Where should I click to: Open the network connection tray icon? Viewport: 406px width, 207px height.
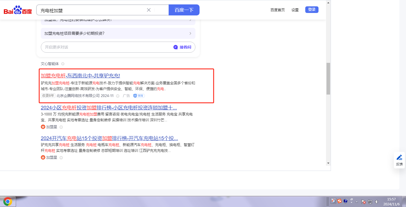pos(370,201)
